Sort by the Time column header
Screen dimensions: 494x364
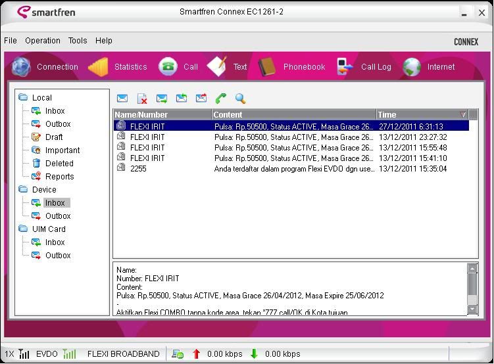click(422, 114)
